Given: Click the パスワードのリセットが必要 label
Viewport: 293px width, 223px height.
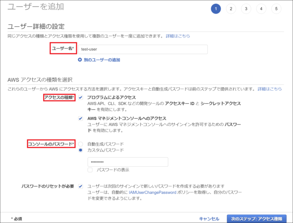Looking at the screenshot, I should [x=48, y=186].
